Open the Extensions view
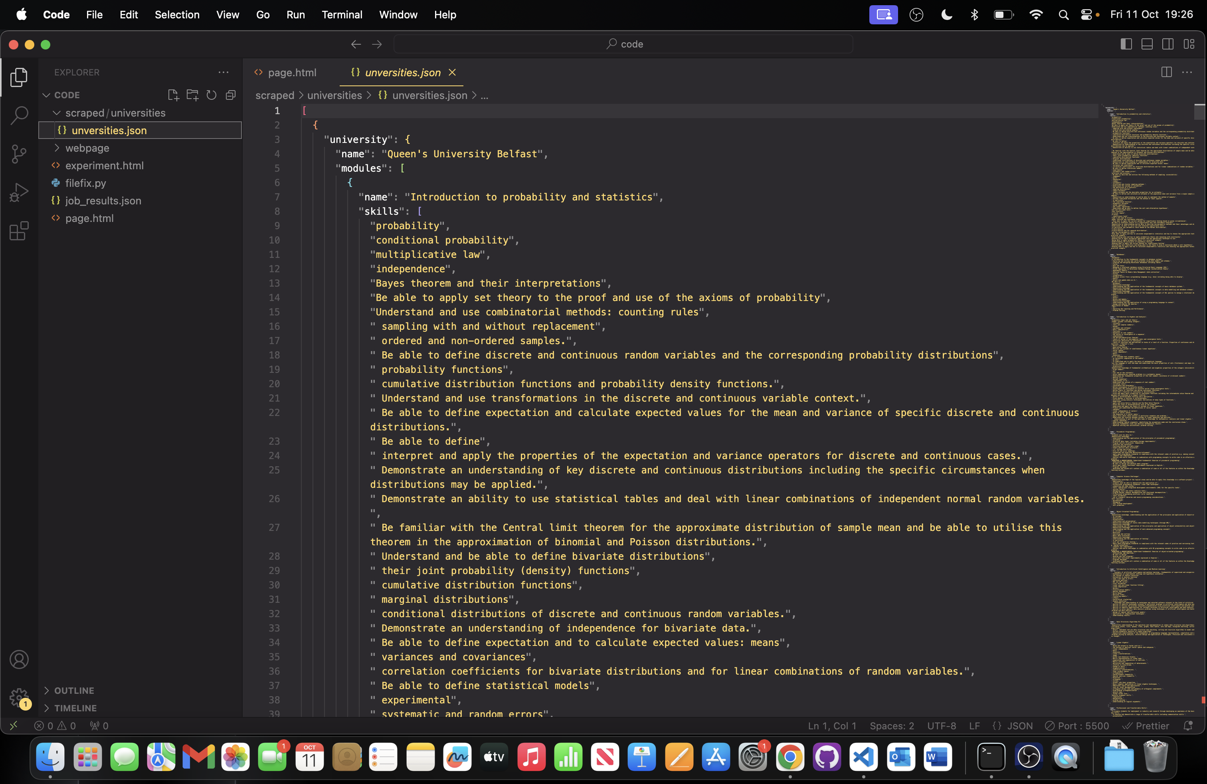The image size is (1207, 784). coord(19,231)
